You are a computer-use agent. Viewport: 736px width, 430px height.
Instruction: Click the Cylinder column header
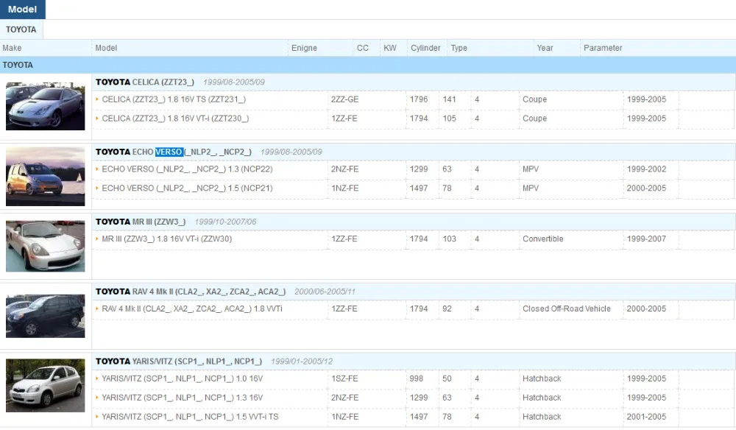click(425, 48)
